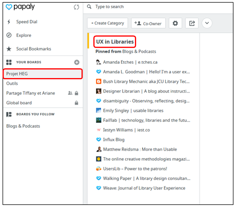
Task: Click the Your Boards grid icon
Action: point(9,62)
